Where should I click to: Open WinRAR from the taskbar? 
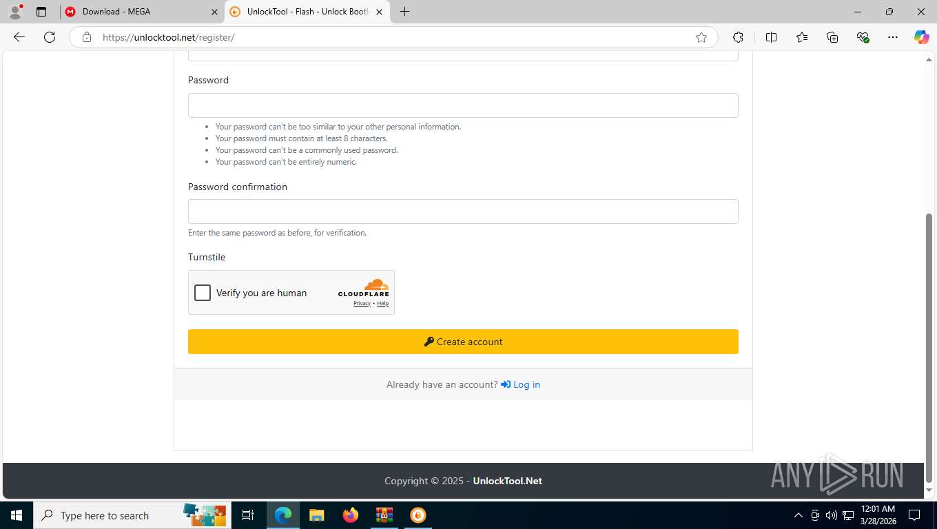(x=384, y=515)
